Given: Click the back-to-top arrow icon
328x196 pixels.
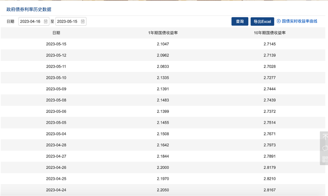Looking at the screenshot, I should [x=325, y=137].
